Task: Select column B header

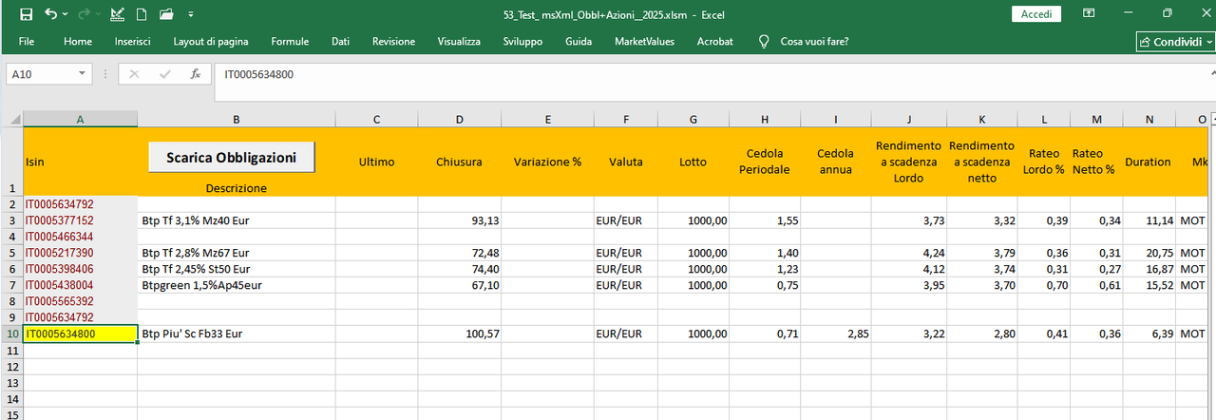Action: (236, 119)
